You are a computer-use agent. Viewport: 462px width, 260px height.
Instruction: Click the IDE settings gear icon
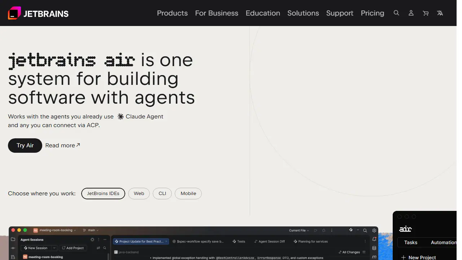(374, 230)
